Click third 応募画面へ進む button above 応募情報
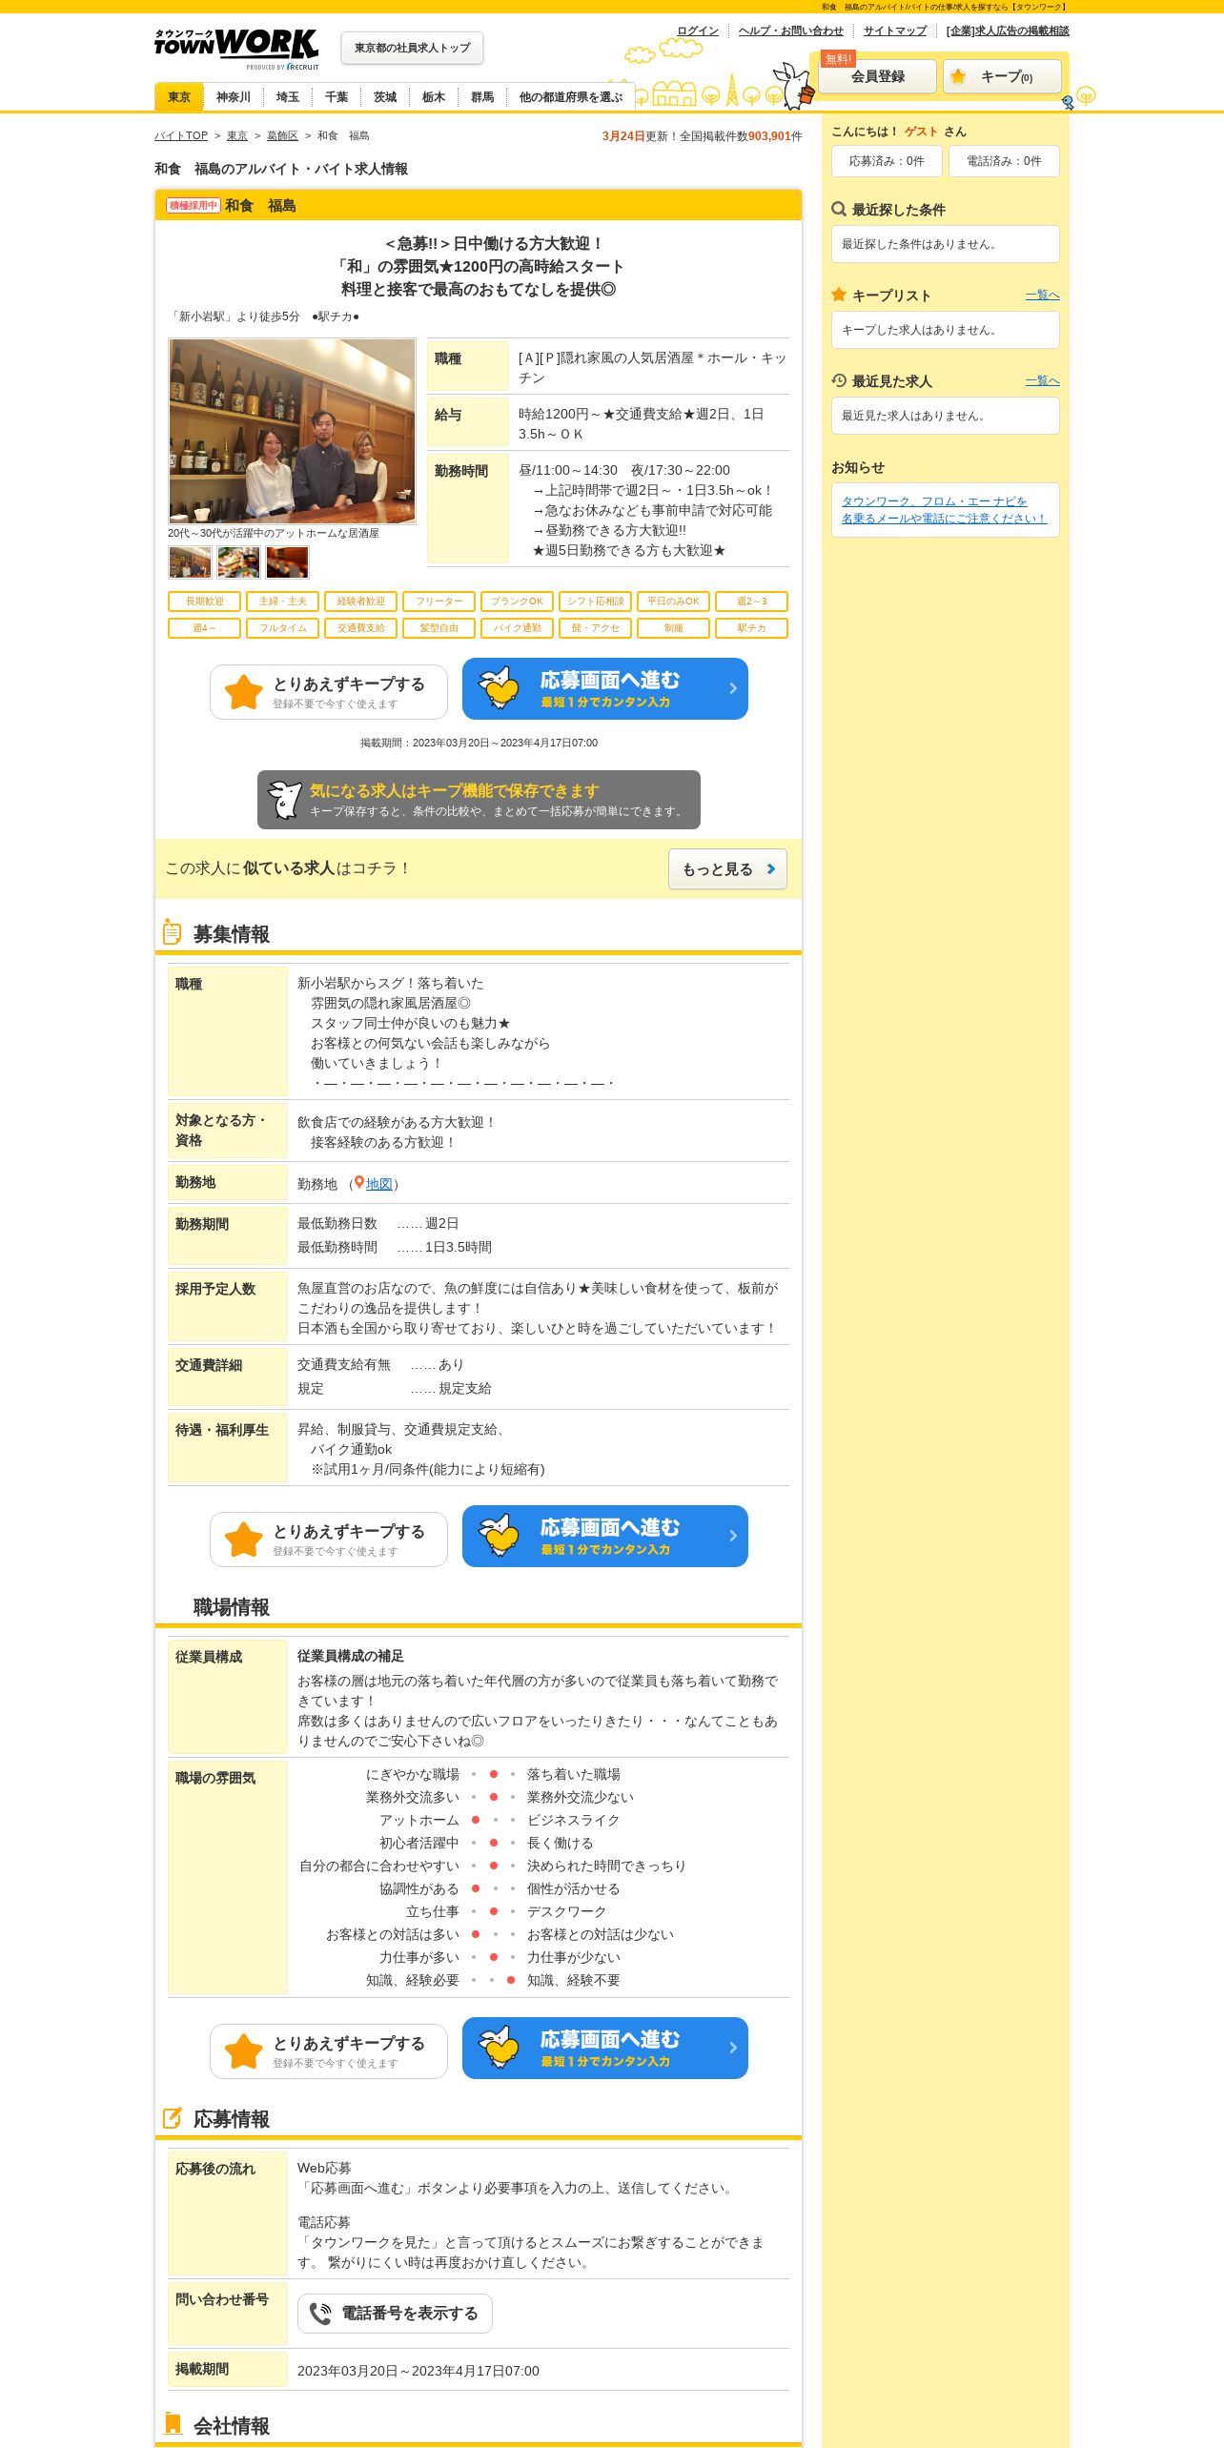The image size is (1224, 2448). [x=605, y=2048]
